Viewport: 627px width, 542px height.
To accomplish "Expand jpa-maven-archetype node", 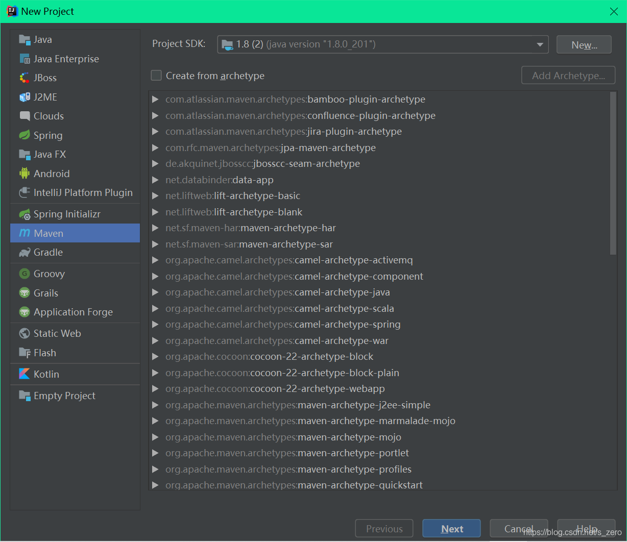I will [155, 147].
